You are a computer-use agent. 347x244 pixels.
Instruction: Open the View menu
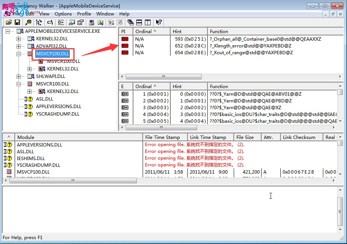[x=44, y=14]
